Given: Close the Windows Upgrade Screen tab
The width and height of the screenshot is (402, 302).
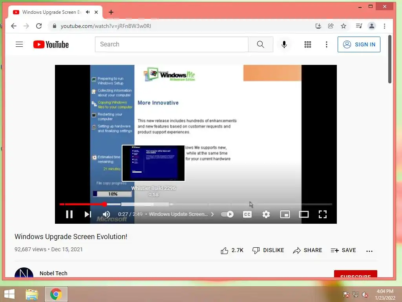Looking at the screenshot, I should point(96,12).
